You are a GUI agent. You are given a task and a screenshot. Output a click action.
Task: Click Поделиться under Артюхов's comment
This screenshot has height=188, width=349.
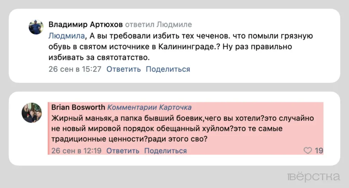(168, 69)
